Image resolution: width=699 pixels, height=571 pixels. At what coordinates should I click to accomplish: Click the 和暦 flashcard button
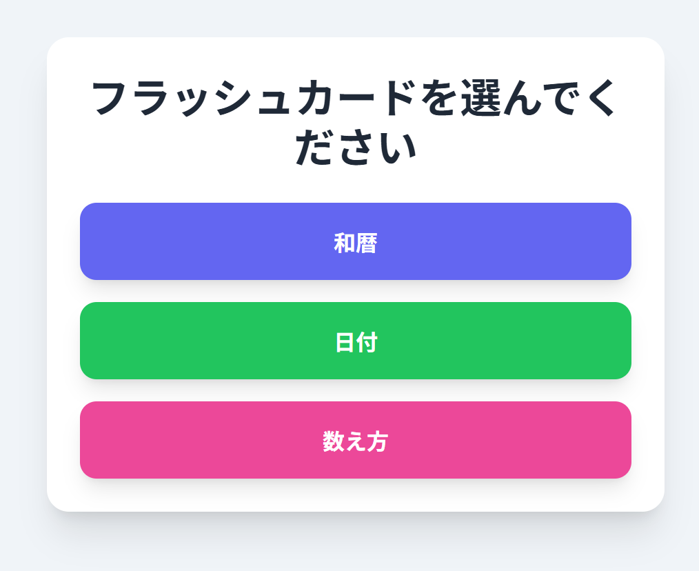click(x=355, y=241)
